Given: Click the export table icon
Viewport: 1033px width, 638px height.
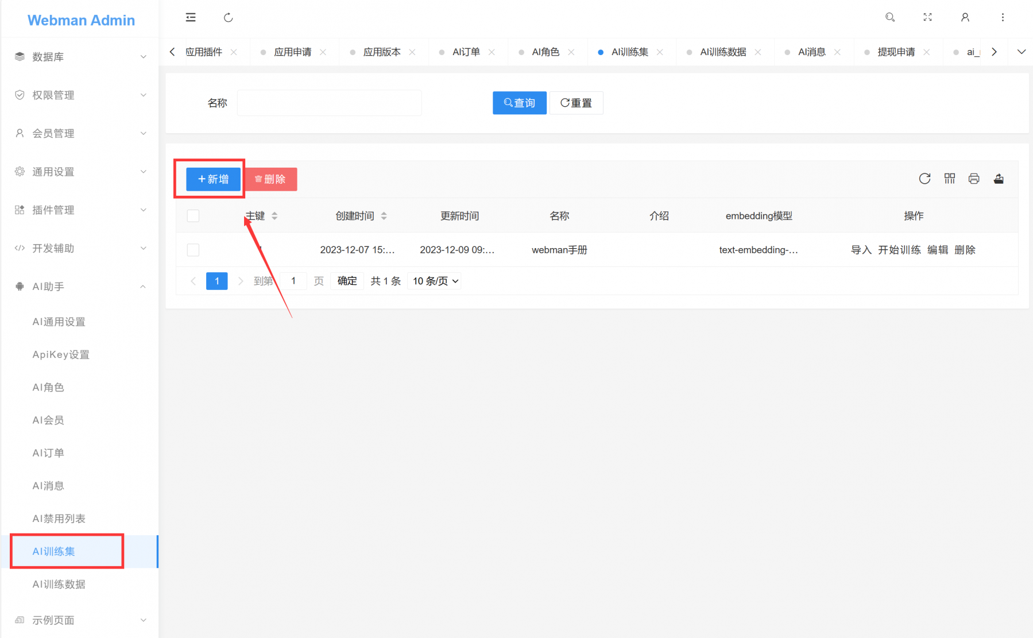Looking at the screenshot, I should (999, 179).
